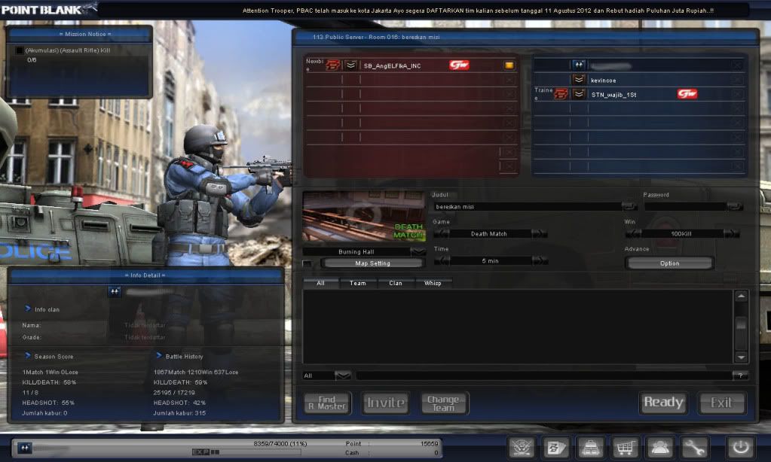Click the rank icon beside kevincoe
This screenshot has height=462, width=771.
579,80
